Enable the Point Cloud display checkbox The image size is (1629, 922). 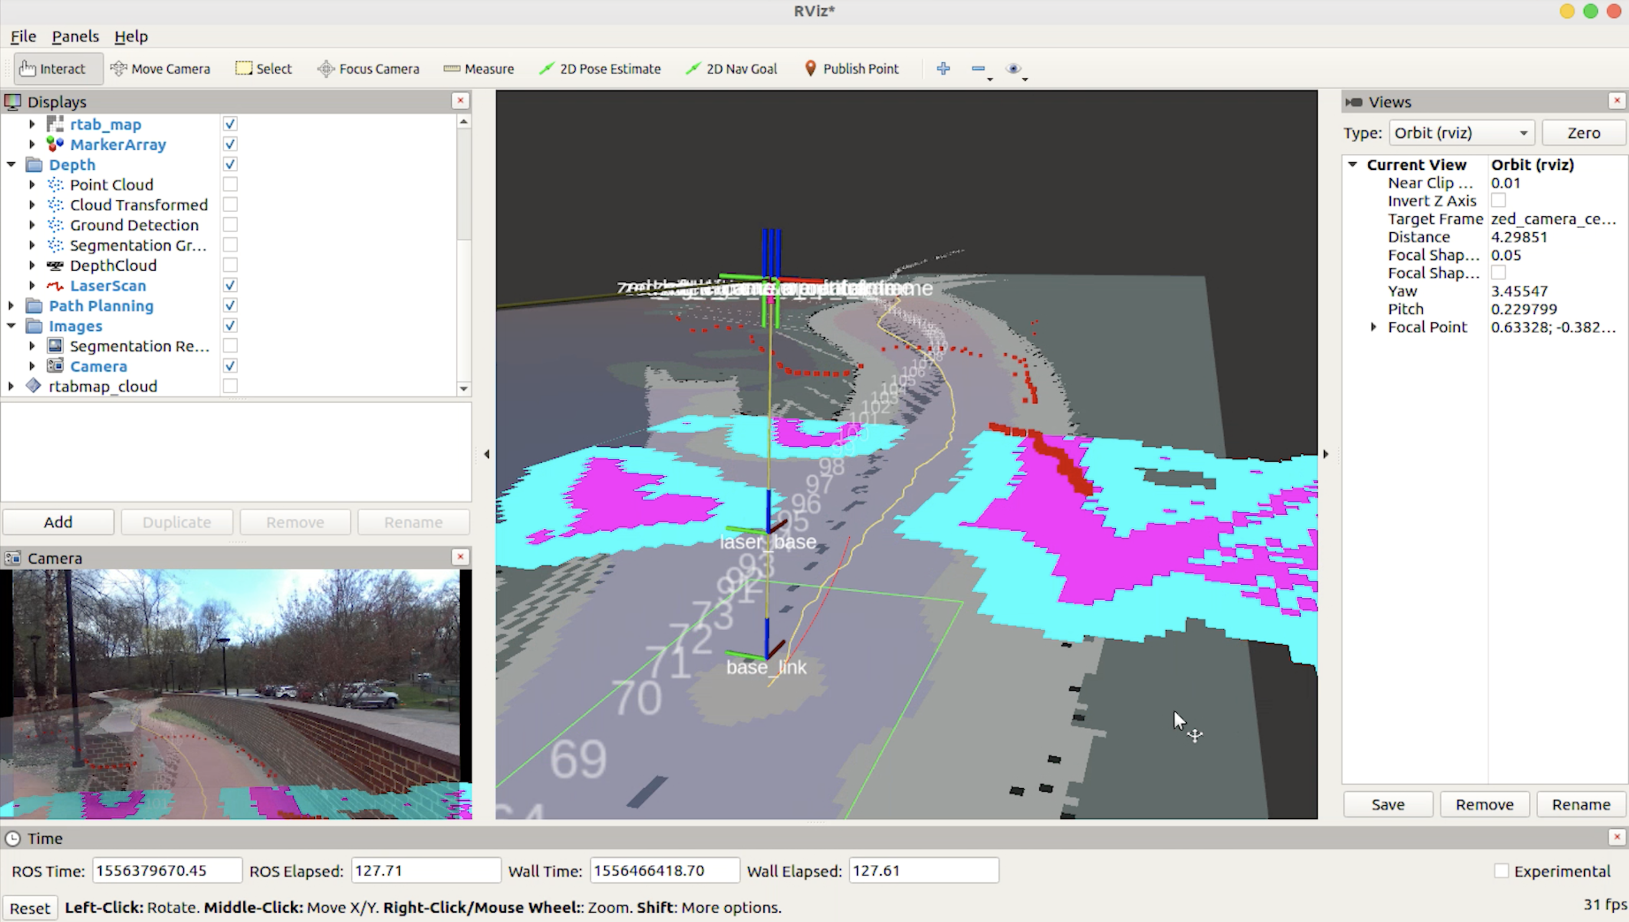(x=231, y=185)
